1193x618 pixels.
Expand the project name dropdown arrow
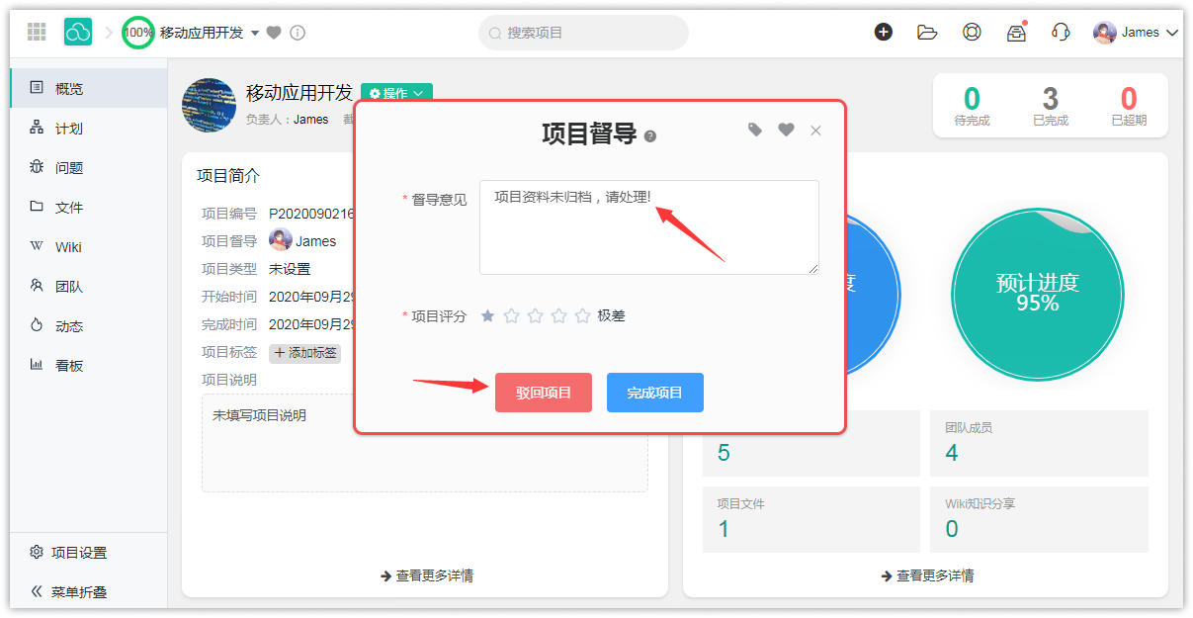tap(255, 33)
